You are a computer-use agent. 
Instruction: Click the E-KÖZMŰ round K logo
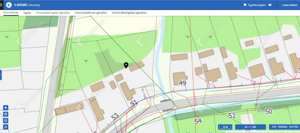coord(9,5)
